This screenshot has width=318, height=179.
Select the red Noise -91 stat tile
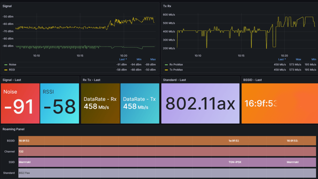click(20, 103)
